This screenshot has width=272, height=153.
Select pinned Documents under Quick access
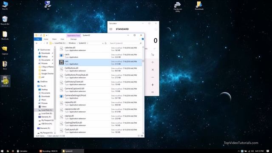(45, 60)
